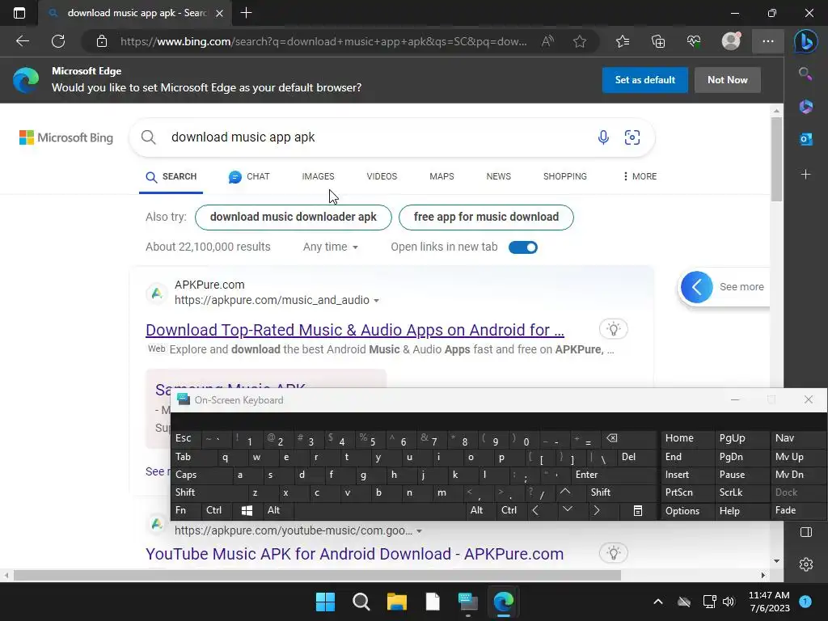Open the Edge profile avatar
This screenshot has height=621, width=828.
(x=731, y=41)
